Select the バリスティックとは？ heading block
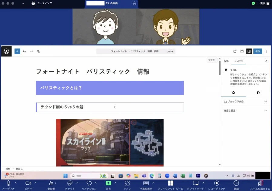This screenshot has width=272, height=191. (110, 88)
